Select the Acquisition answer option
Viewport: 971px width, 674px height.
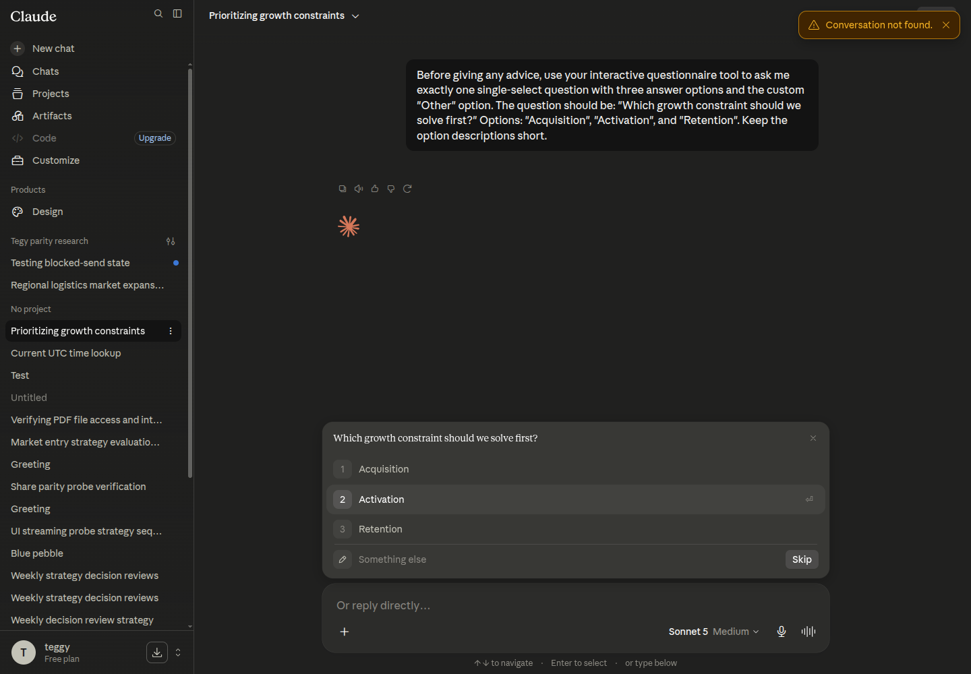point(576,469)
